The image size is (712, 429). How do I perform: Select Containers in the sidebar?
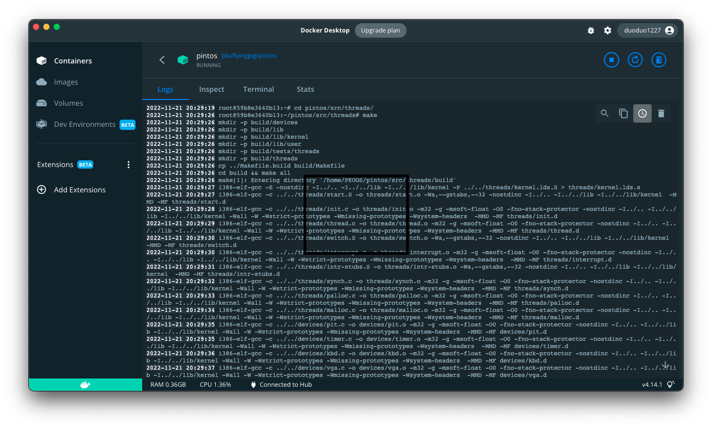tap(73, 60)
